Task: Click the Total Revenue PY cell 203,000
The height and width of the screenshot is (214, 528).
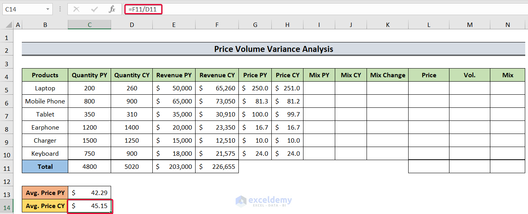Action: click(x=174, y=167)
